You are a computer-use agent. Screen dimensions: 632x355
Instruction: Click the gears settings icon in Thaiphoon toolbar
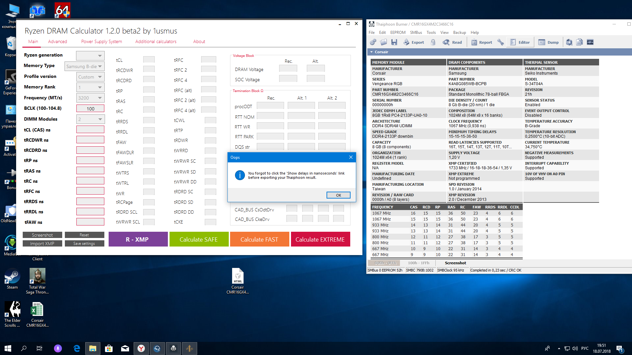(373, 42)
